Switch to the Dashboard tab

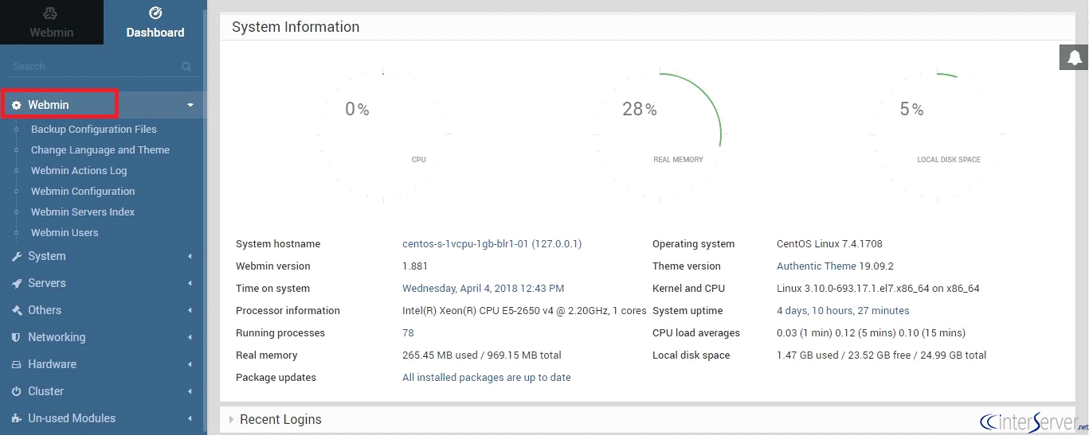pos(155,22)
